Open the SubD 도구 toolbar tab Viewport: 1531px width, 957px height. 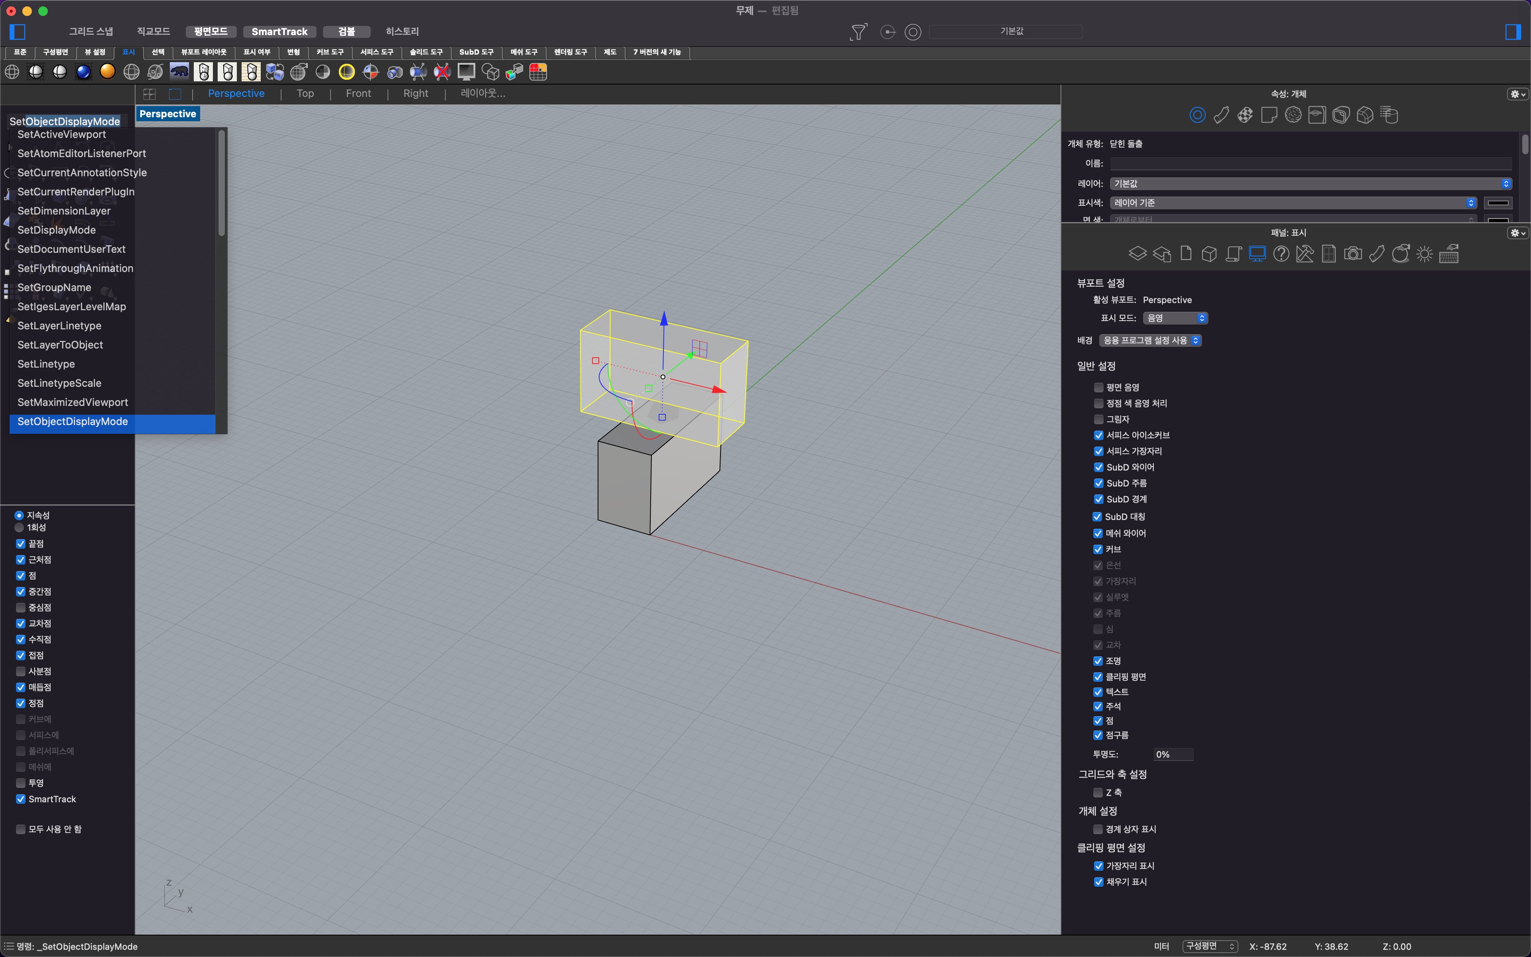476,52
